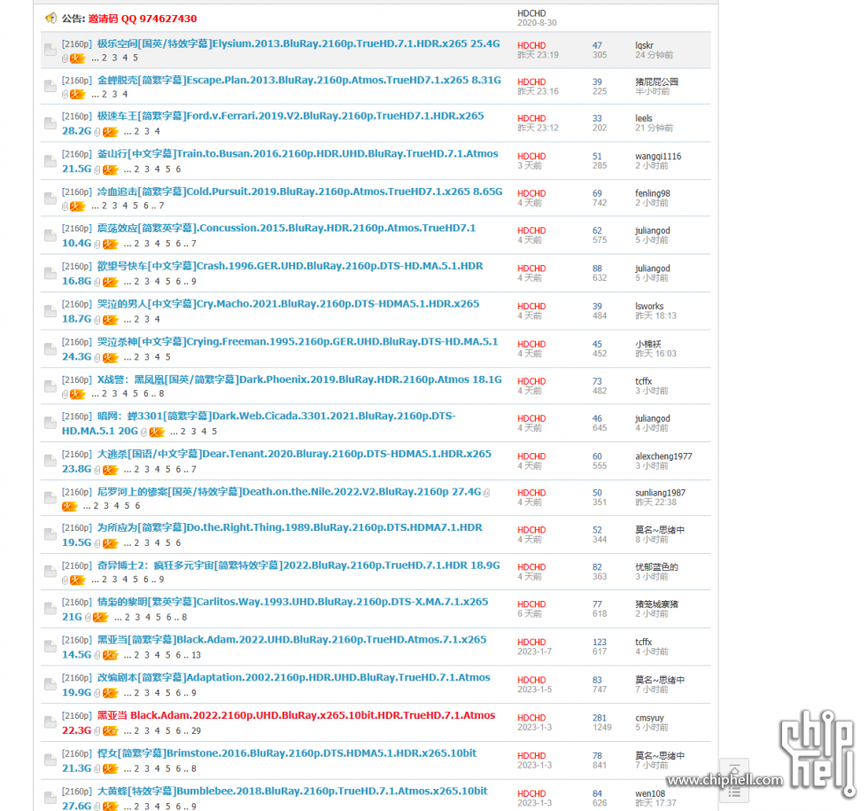
Task: Open author HDCHD on the announcement row
Action: tap(531, 13)
